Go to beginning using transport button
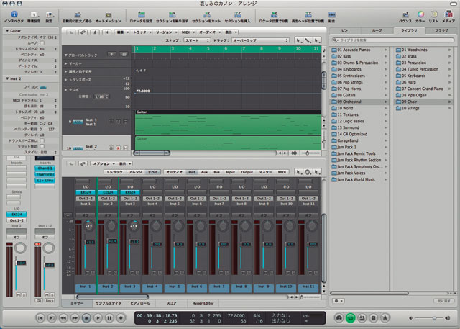The image size is (460, 329). click(x=40, y=317)
